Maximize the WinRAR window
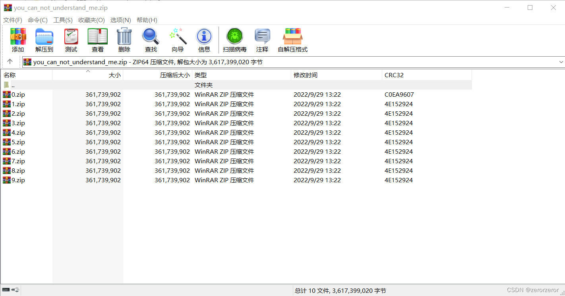The image size is (565, 296). 530,8
